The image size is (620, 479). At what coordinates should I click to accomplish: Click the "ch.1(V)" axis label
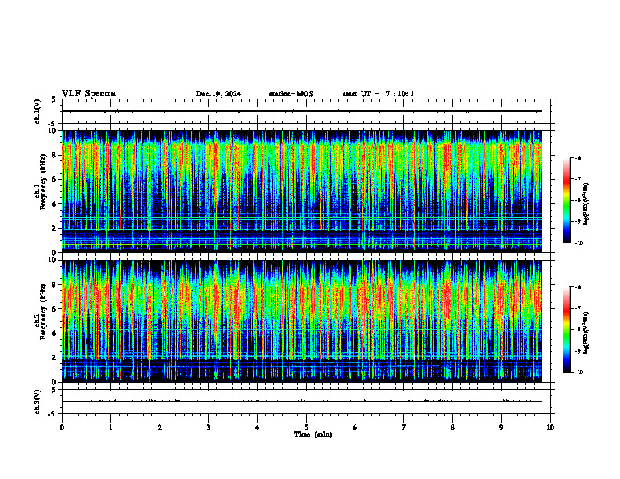pos(38,111)
